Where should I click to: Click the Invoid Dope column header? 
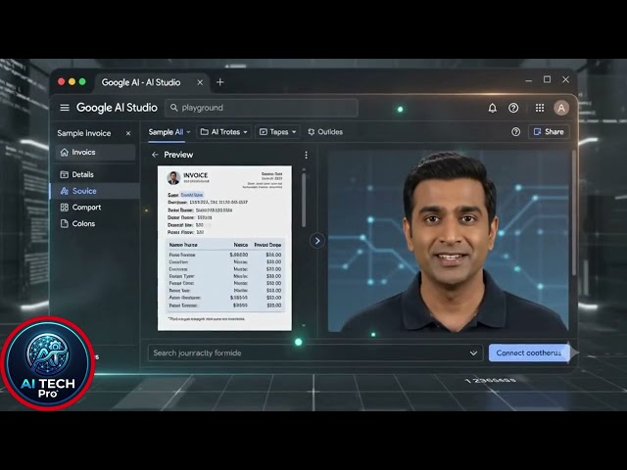click(x=267, y=245)
